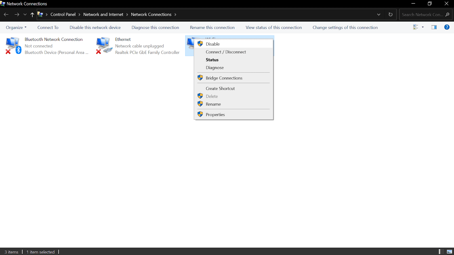
Task: Open recent locations dropdown chevron
Action: tap(25, 14)
